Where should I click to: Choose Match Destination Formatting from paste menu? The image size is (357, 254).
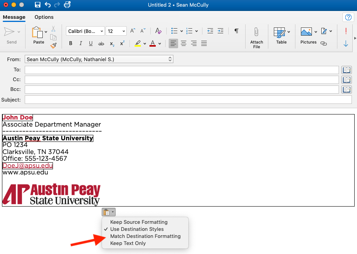click(x=145, y=236)
